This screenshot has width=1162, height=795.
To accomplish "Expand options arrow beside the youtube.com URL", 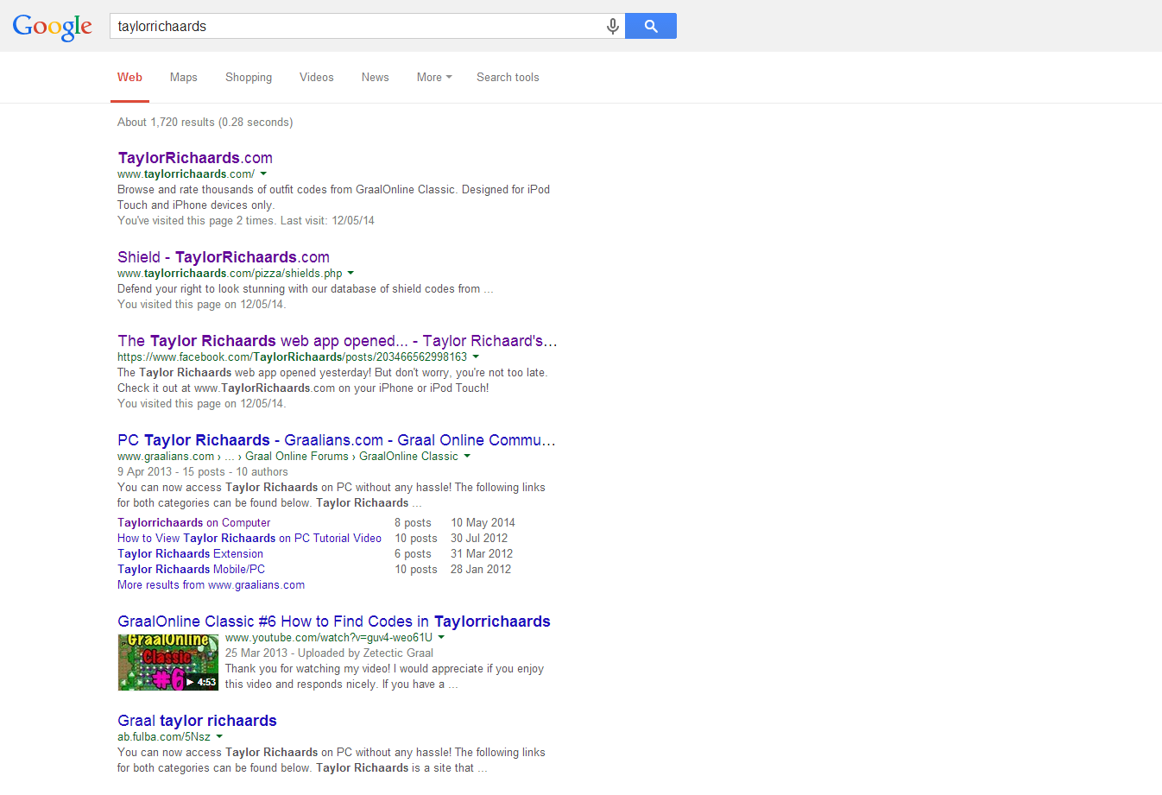I will click(x=441, y=638).
